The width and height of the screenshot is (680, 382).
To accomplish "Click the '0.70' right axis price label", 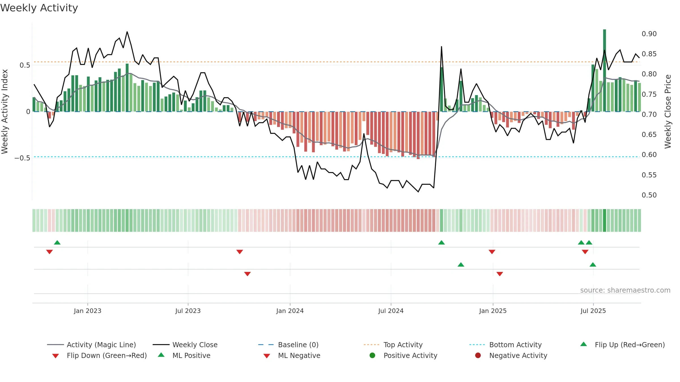I will pyautogui.click(x=649, y=114).
